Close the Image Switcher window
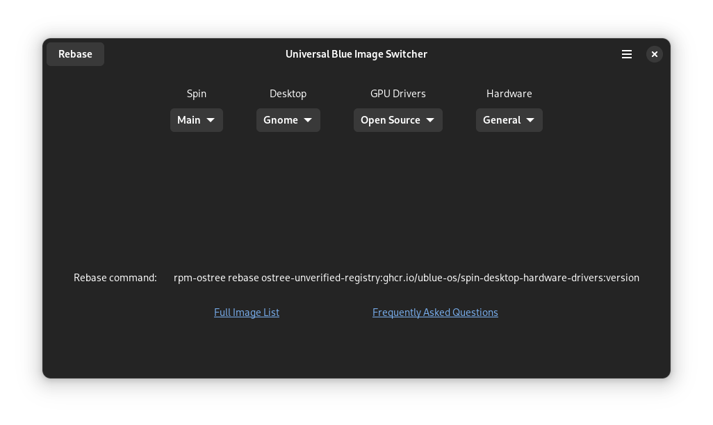The height and width of the screenshot is (425, 713). (x=655, y=54)
